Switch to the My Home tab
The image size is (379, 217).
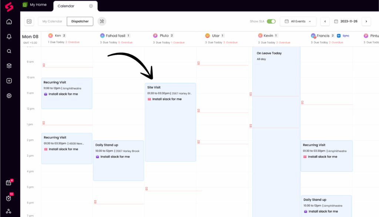click(x=36, y=4)
